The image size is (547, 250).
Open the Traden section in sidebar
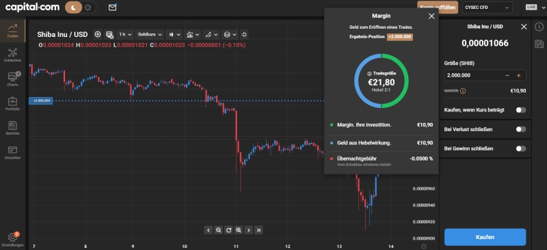[12, 31]
